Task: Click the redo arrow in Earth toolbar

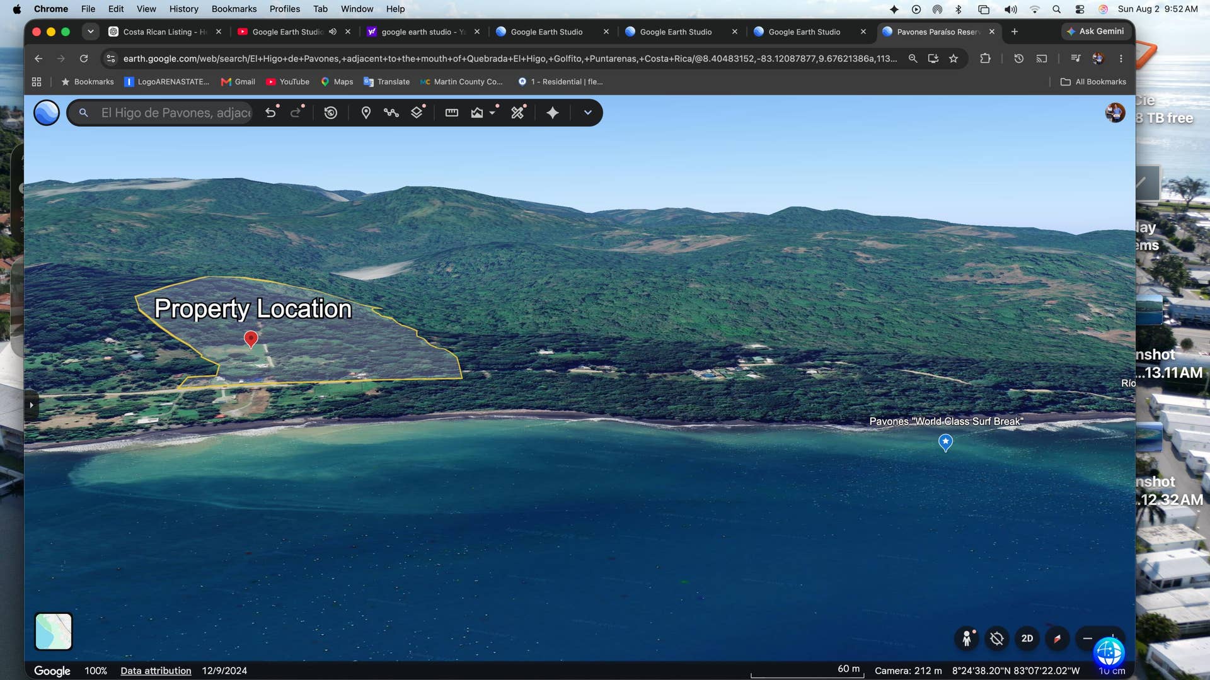Action: [x=296, y=113]
